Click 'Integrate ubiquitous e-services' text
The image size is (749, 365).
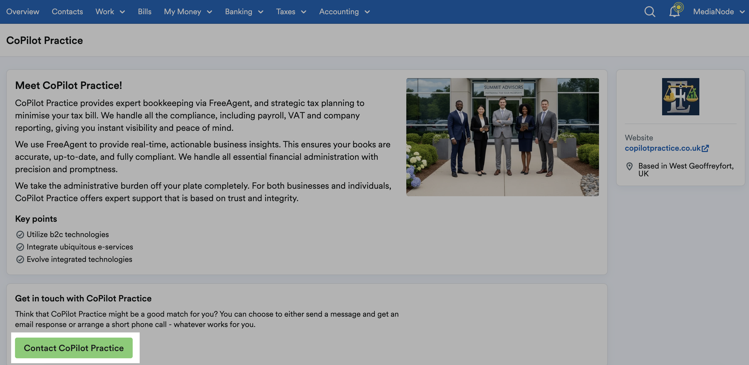tap(80, 247)
